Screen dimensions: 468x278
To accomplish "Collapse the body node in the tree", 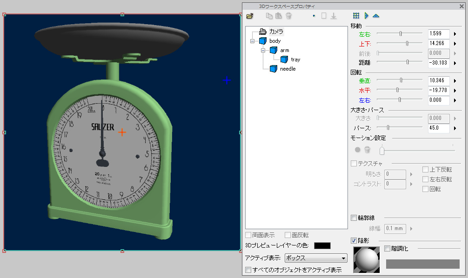I will (253, 41).
